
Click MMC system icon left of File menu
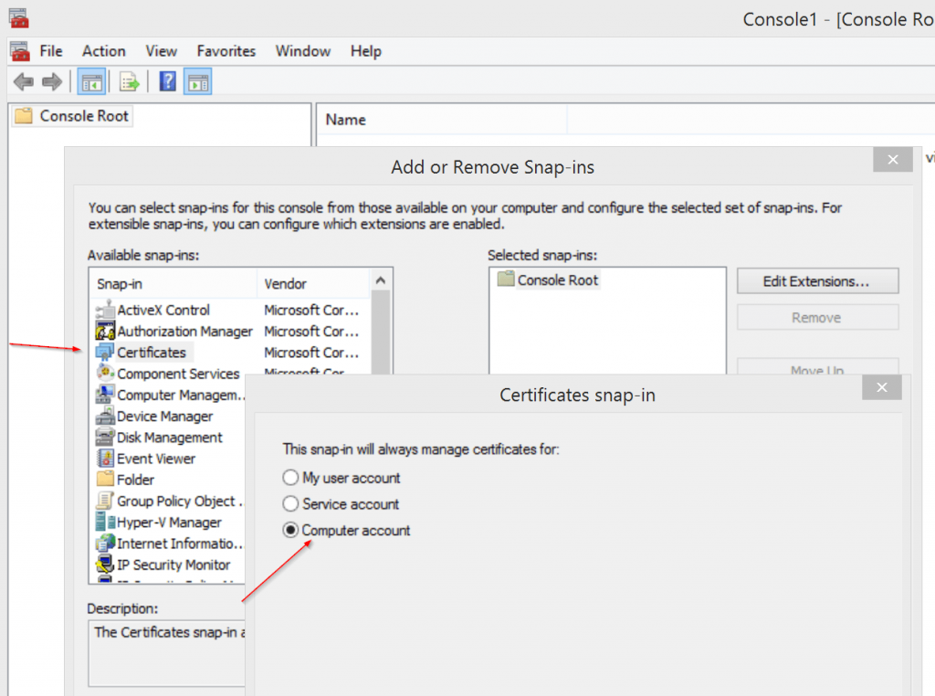[20, 51]
